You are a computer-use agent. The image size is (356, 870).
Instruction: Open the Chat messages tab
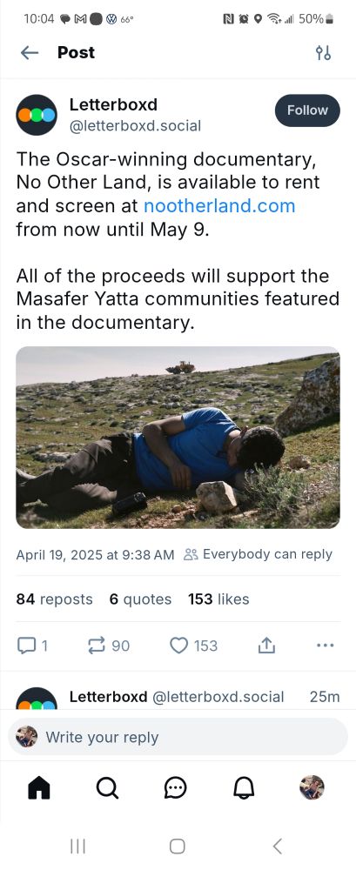coord(176,787)
